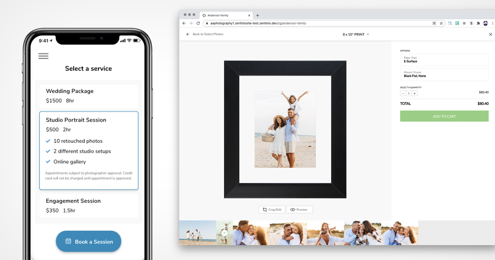
Task: Click the TOTAL $80.40 amount
Action: [483, 104]
